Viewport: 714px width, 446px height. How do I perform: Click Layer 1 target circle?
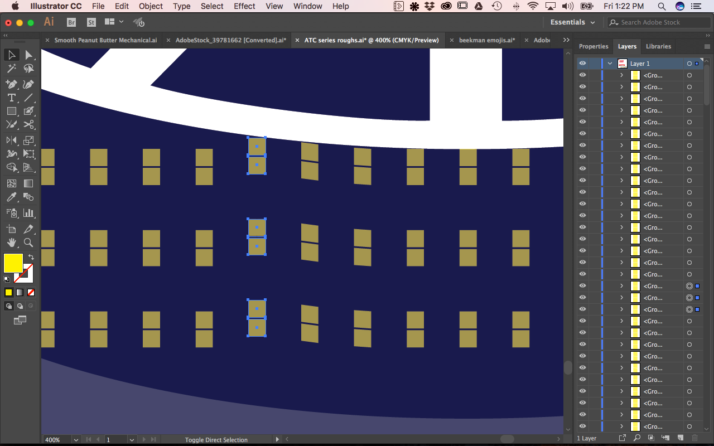click(689, 64)
